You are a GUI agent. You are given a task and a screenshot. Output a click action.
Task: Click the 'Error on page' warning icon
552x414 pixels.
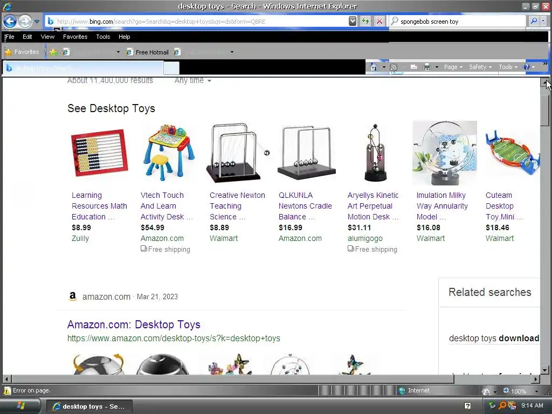coord(7,391)
